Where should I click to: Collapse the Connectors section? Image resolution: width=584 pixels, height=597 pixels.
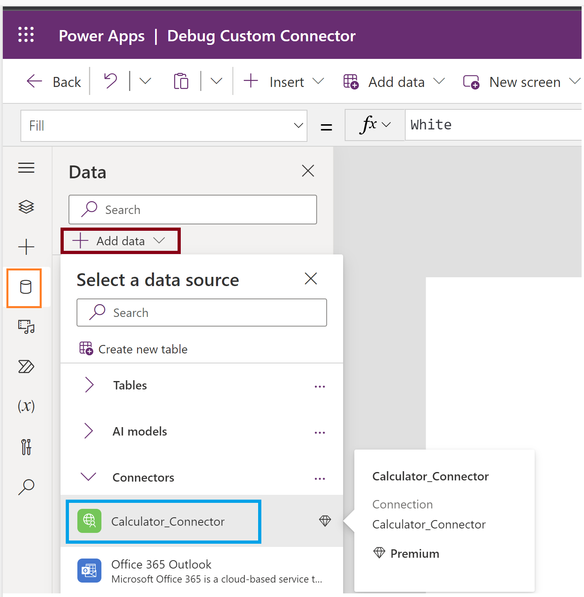(x=89, y=477)
